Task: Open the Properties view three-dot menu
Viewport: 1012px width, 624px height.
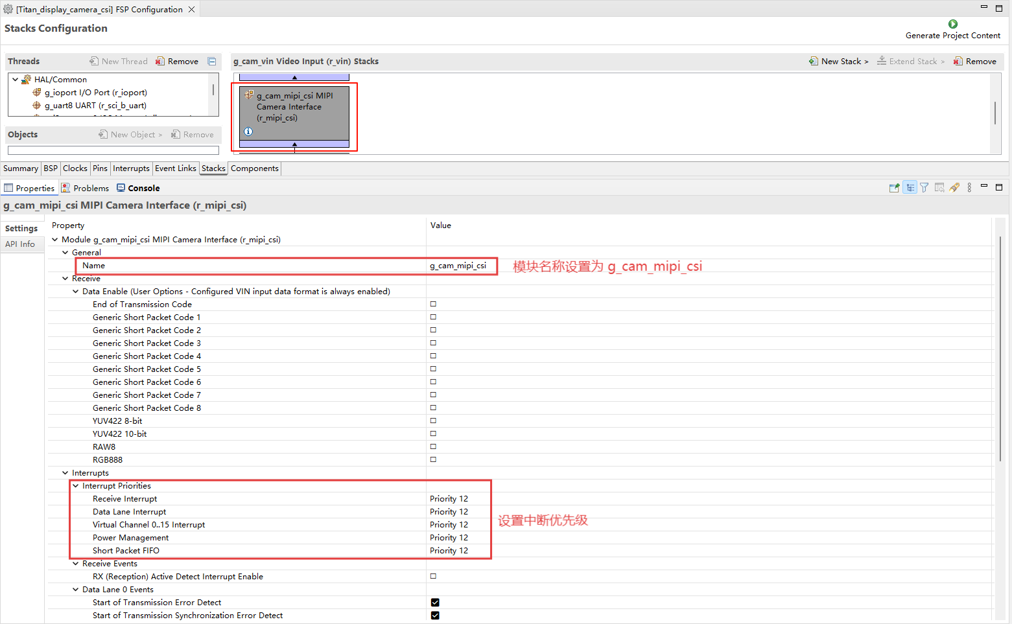Action: (969, 188)
